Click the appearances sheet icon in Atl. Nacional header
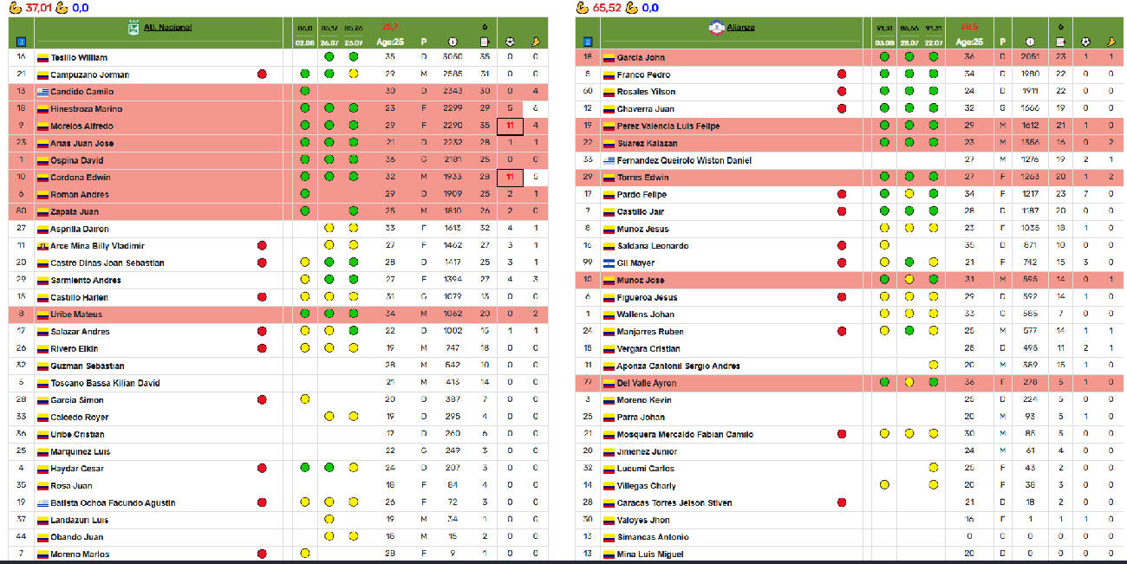The height and width of the screenshot is (564, 1127). click(x=485, y=42)
